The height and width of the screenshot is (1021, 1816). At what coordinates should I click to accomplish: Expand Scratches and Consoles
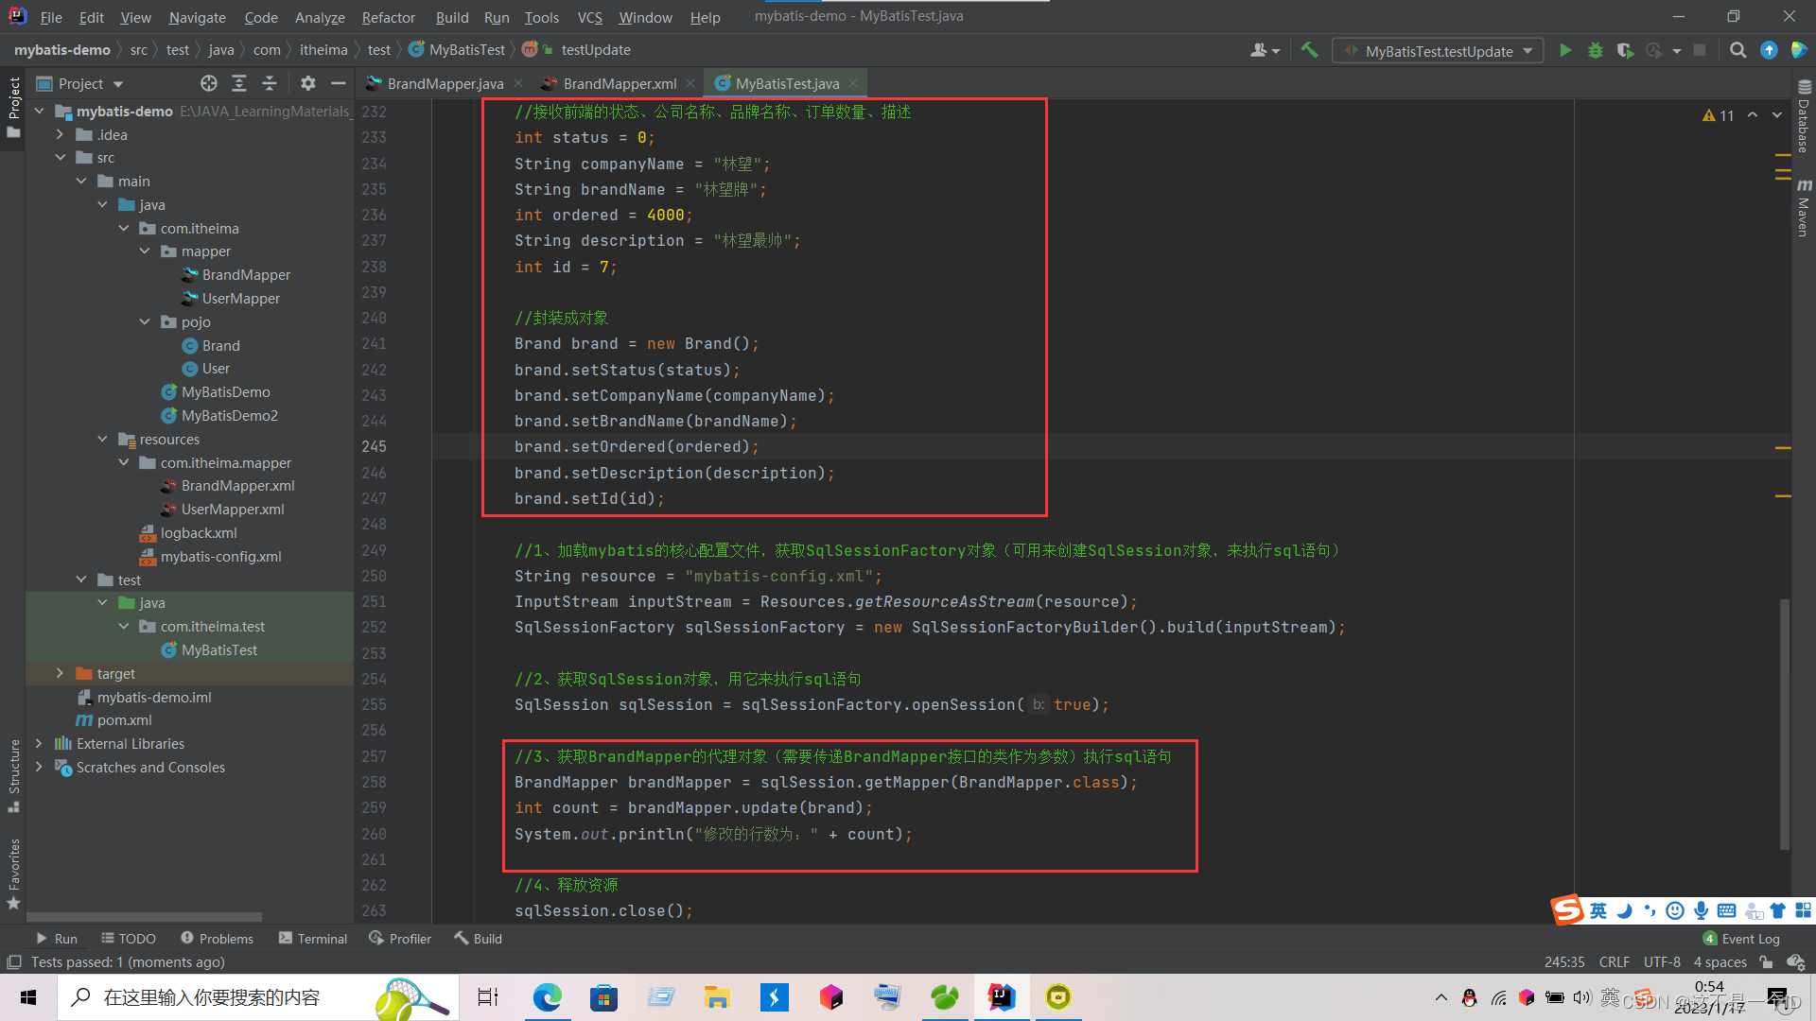40,768
